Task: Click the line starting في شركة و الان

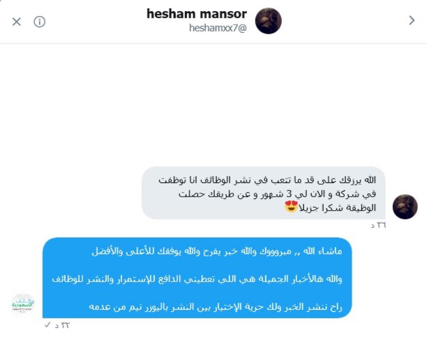Action: (277, 194)
